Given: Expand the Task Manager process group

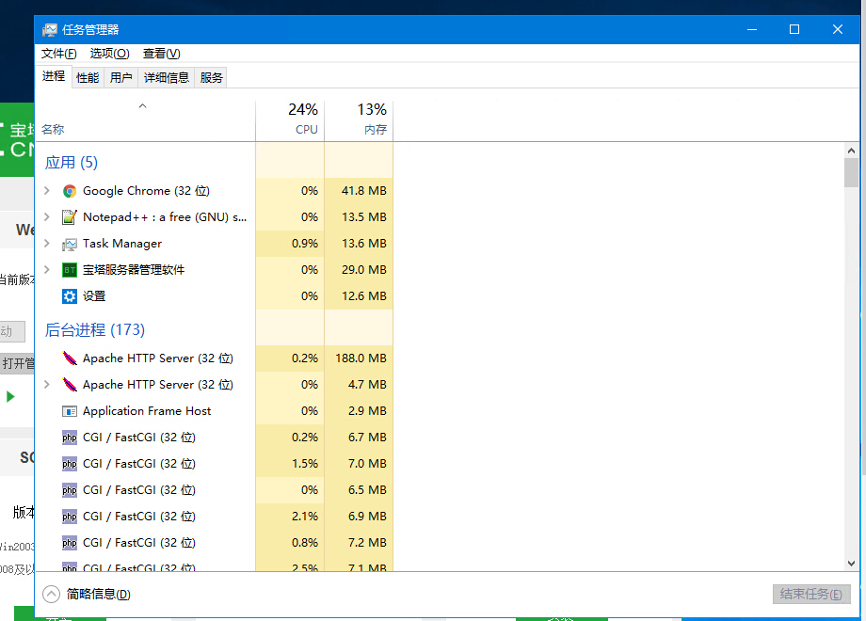Looking at the screenshot, I should pyautogui.click(x=47, y=244).
